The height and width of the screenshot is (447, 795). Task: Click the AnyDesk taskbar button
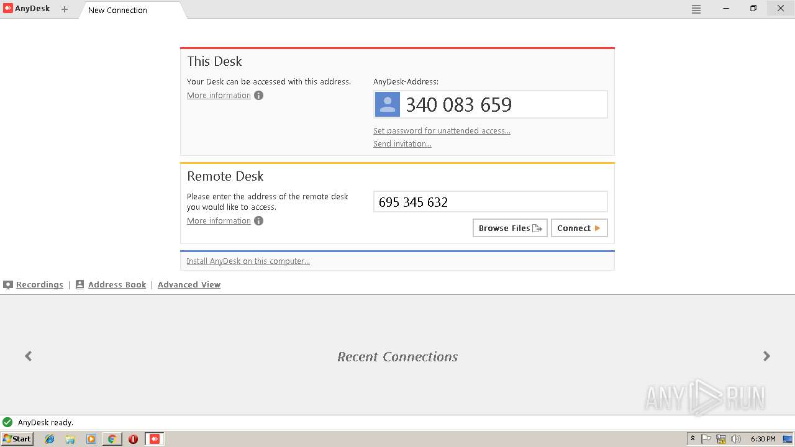pos(155,439)
